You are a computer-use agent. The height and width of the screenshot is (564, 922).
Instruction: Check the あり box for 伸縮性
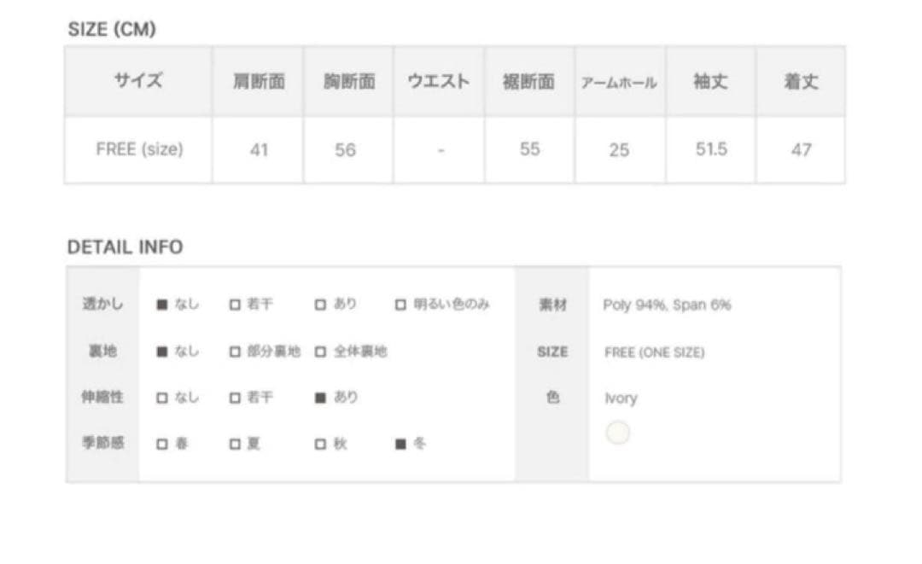coord(320,398)
